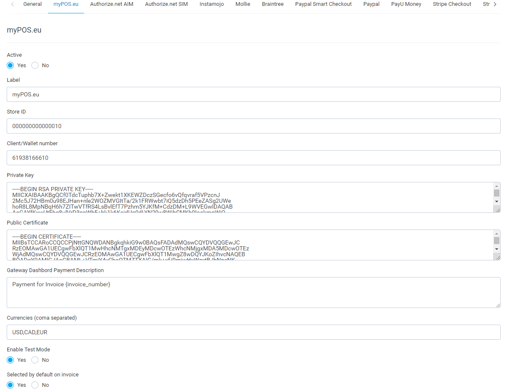509x391 pixels.
Task: Disable Test Mode by selecting No
Action: (35, 360)
